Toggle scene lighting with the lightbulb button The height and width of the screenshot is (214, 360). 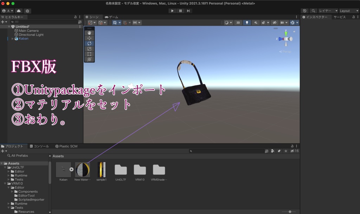(x=247, y=22)
